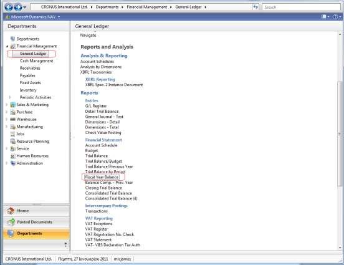Screen dimensions: 344x265
Task: Click General Ledger breadcrumb in address bar
Action: tap(188, 7)
